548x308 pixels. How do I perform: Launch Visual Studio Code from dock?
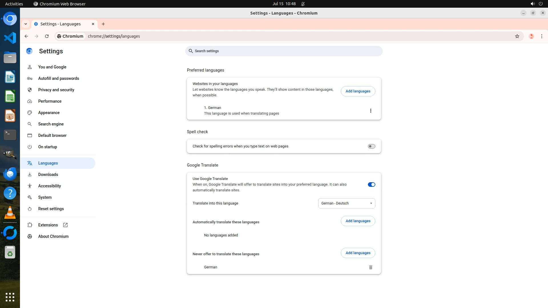coord(10,38)
